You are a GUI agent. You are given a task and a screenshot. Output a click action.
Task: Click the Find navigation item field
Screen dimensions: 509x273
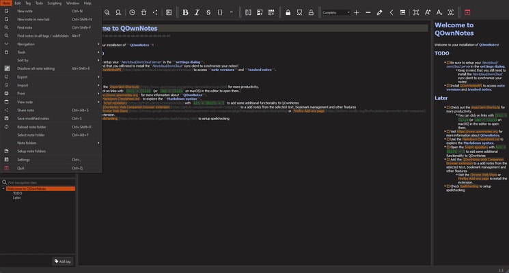[x=38, y=182]
